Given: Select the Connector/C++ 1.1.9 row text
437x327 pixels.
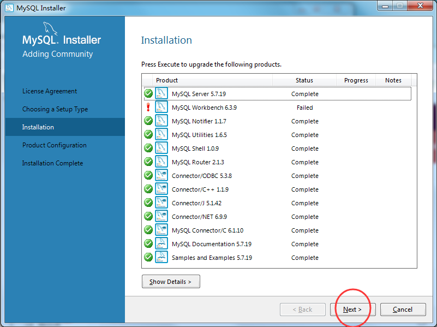Looking at the screenshot, I should pos(200,189).
